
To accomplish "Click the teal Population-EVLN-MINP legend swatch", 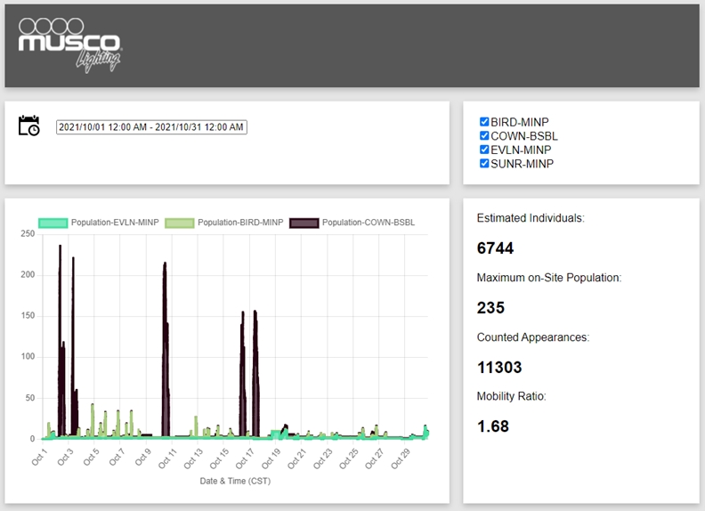I will click(53, 223).
